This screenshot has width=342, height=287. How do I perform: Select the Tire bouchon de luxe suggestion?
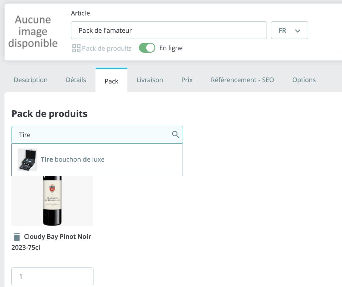(x=72, y=160)
